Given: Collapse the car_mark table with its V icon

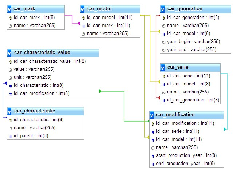Looking at the screenshot, I should 10,9.
